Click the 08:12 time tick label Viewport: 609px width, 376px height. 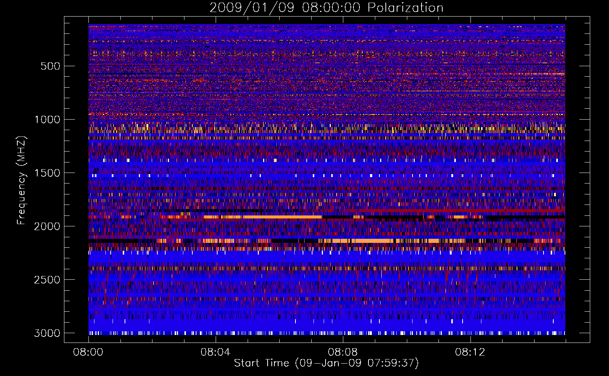[470, 352]
